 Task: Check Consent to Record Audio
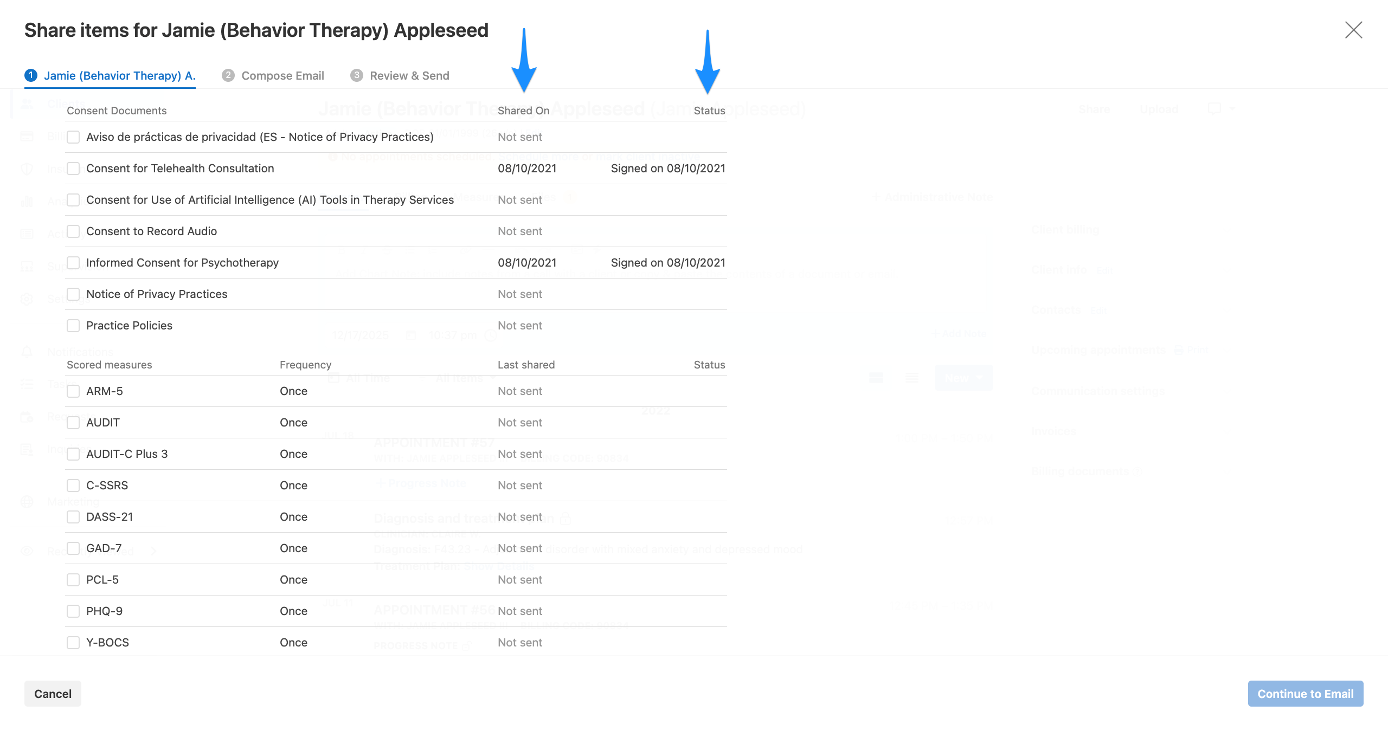point(73,231)
